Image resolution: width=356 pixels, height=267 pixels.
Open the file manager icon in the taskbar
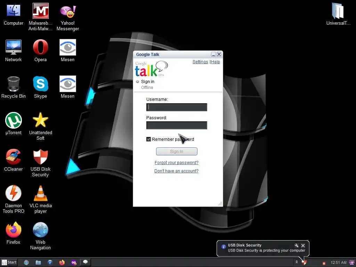coord(38,262)
